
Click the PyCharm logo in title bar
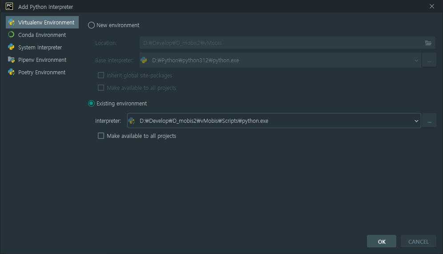tap(9, 6)
